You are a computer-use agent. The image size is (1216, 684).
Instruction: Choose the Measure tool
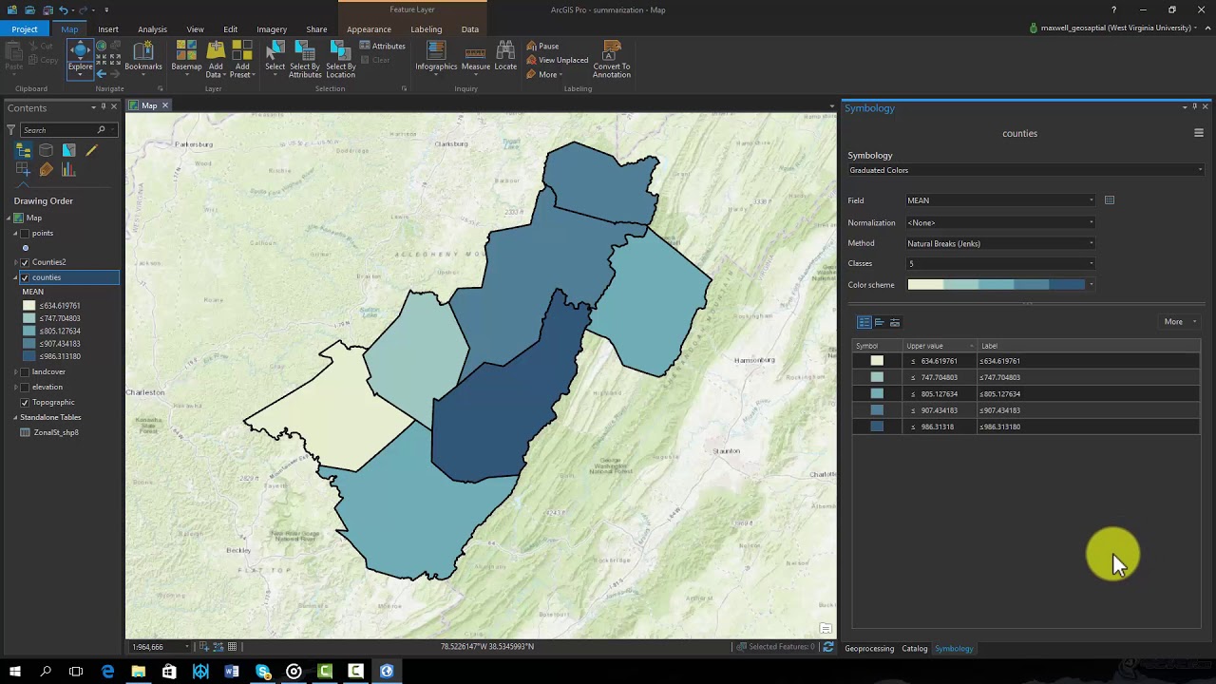click(475, 56)
